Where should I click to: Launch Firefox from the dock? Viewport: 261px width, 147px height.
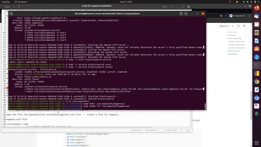pyautogui.click(x=257, y=8)
